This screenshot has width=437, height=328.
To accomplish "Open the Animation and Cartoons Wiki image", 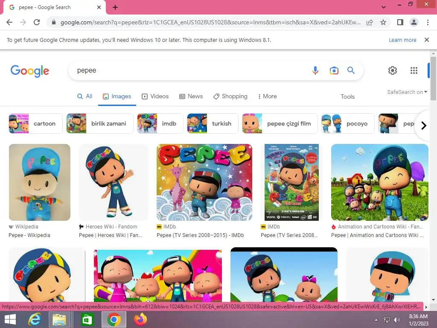I will point(379,182).
